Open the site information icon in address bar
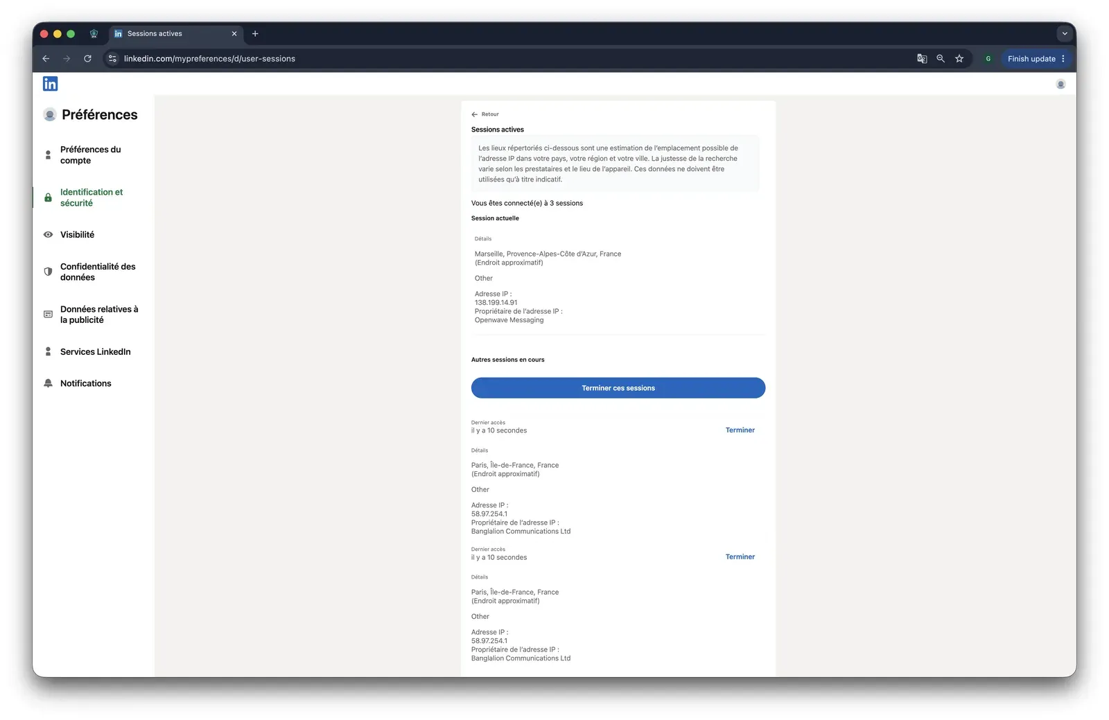The width and height of the screenshot is (1109, 720). [112, 59]
